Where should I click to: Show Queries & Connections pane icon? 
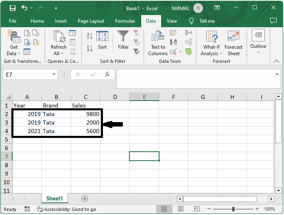point(72,33)
